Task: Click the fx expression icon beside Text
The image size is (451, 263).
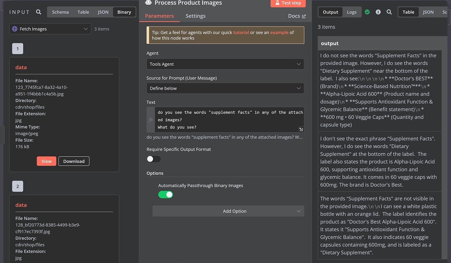Action: tap(151, 120)
